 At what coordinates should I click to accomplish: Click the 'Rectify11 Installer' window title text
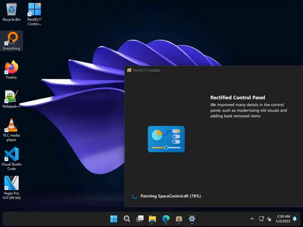[x=147, y=70]
